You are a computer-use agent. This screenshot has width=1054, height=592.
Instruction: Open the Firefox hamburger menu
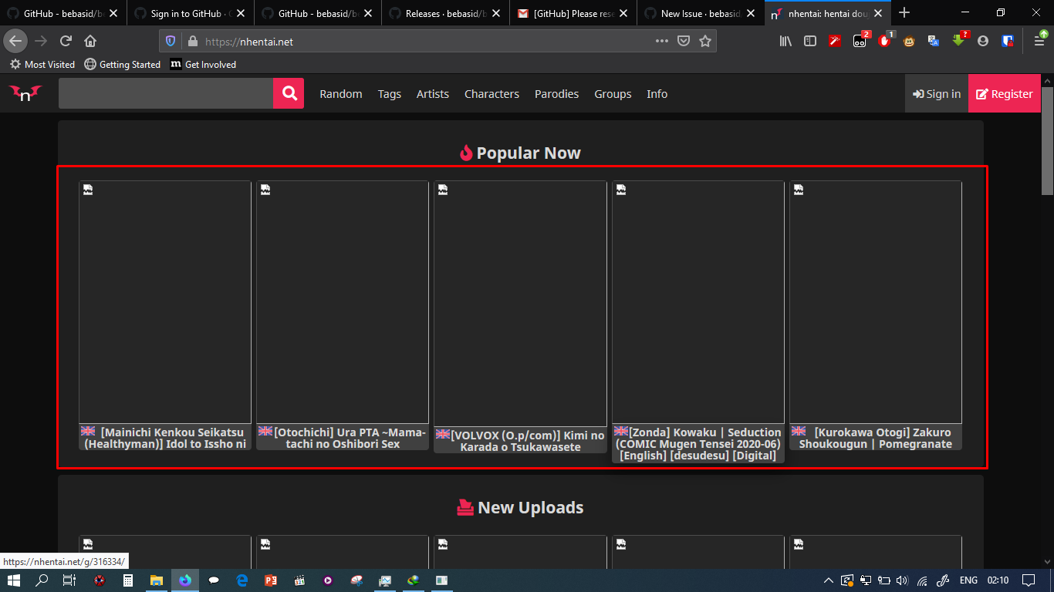pyautogui.click(x=1038, y=41)
